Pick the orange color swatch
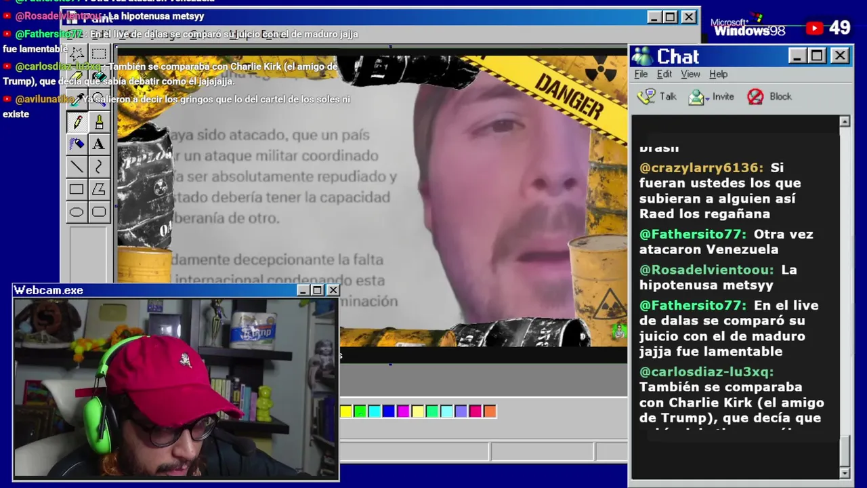 pos(490,411)
